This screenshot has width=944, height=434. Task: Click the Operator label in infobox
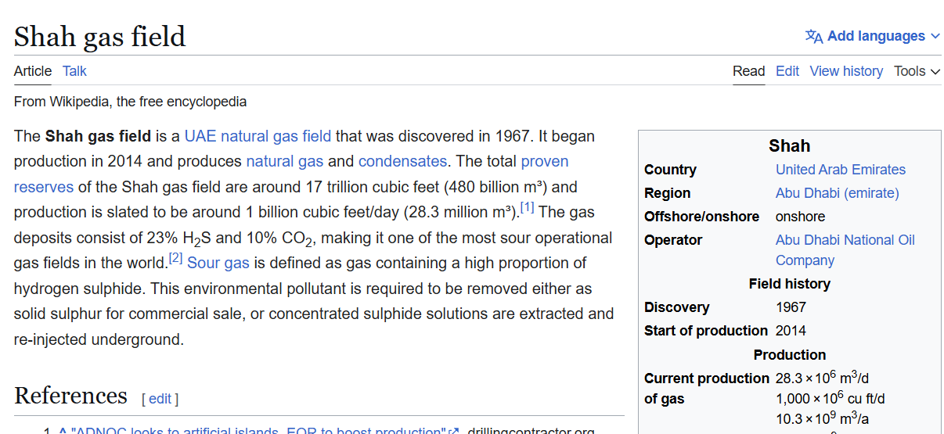pos(673,240)
